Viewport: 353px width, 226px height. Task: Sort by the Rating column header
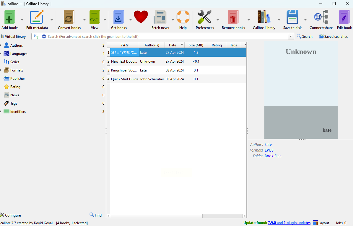217,45
